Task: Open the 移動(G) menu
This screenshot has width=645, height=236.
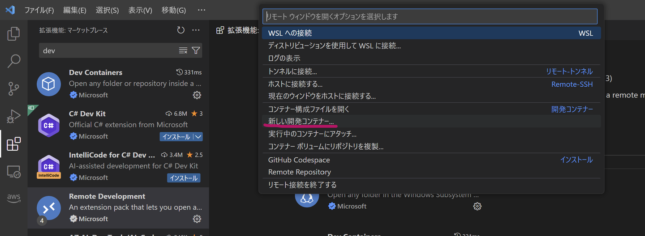Action: 174,10
